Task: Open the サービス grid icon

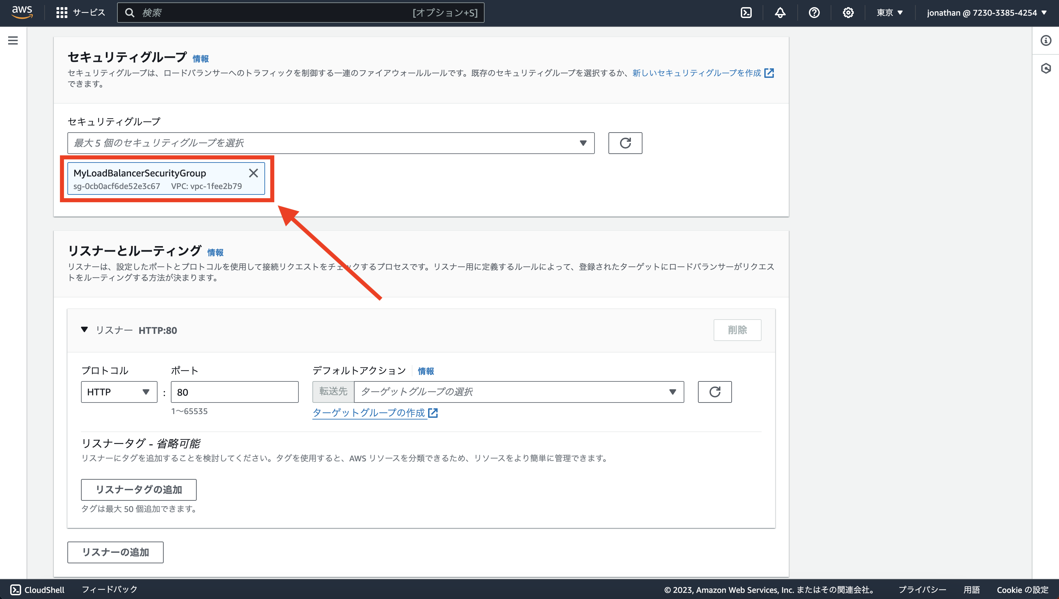Action: [61, 12]
